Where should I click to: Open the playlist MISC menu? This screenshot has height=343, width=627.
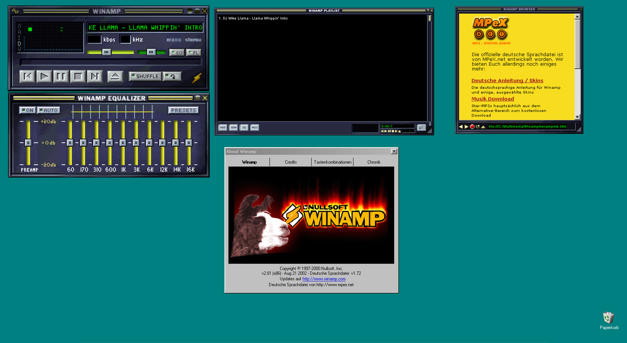click(x=255, y=128)
